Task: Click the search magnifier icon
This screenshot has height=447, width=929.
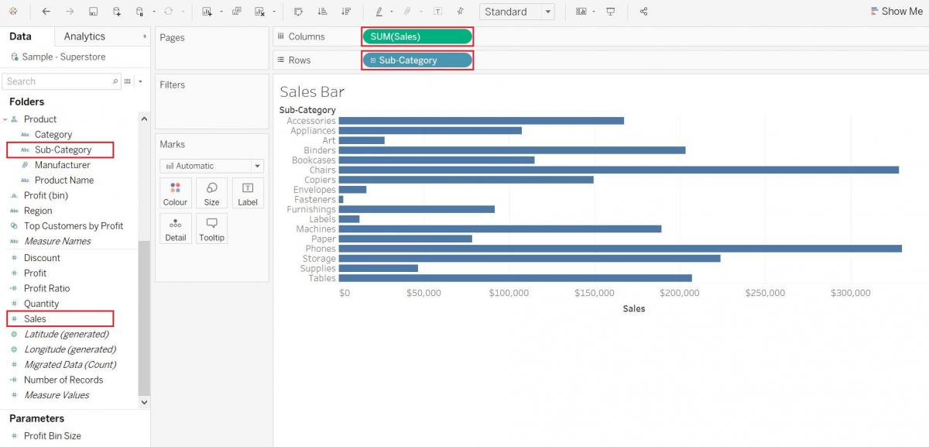Action: coord(116,81)
